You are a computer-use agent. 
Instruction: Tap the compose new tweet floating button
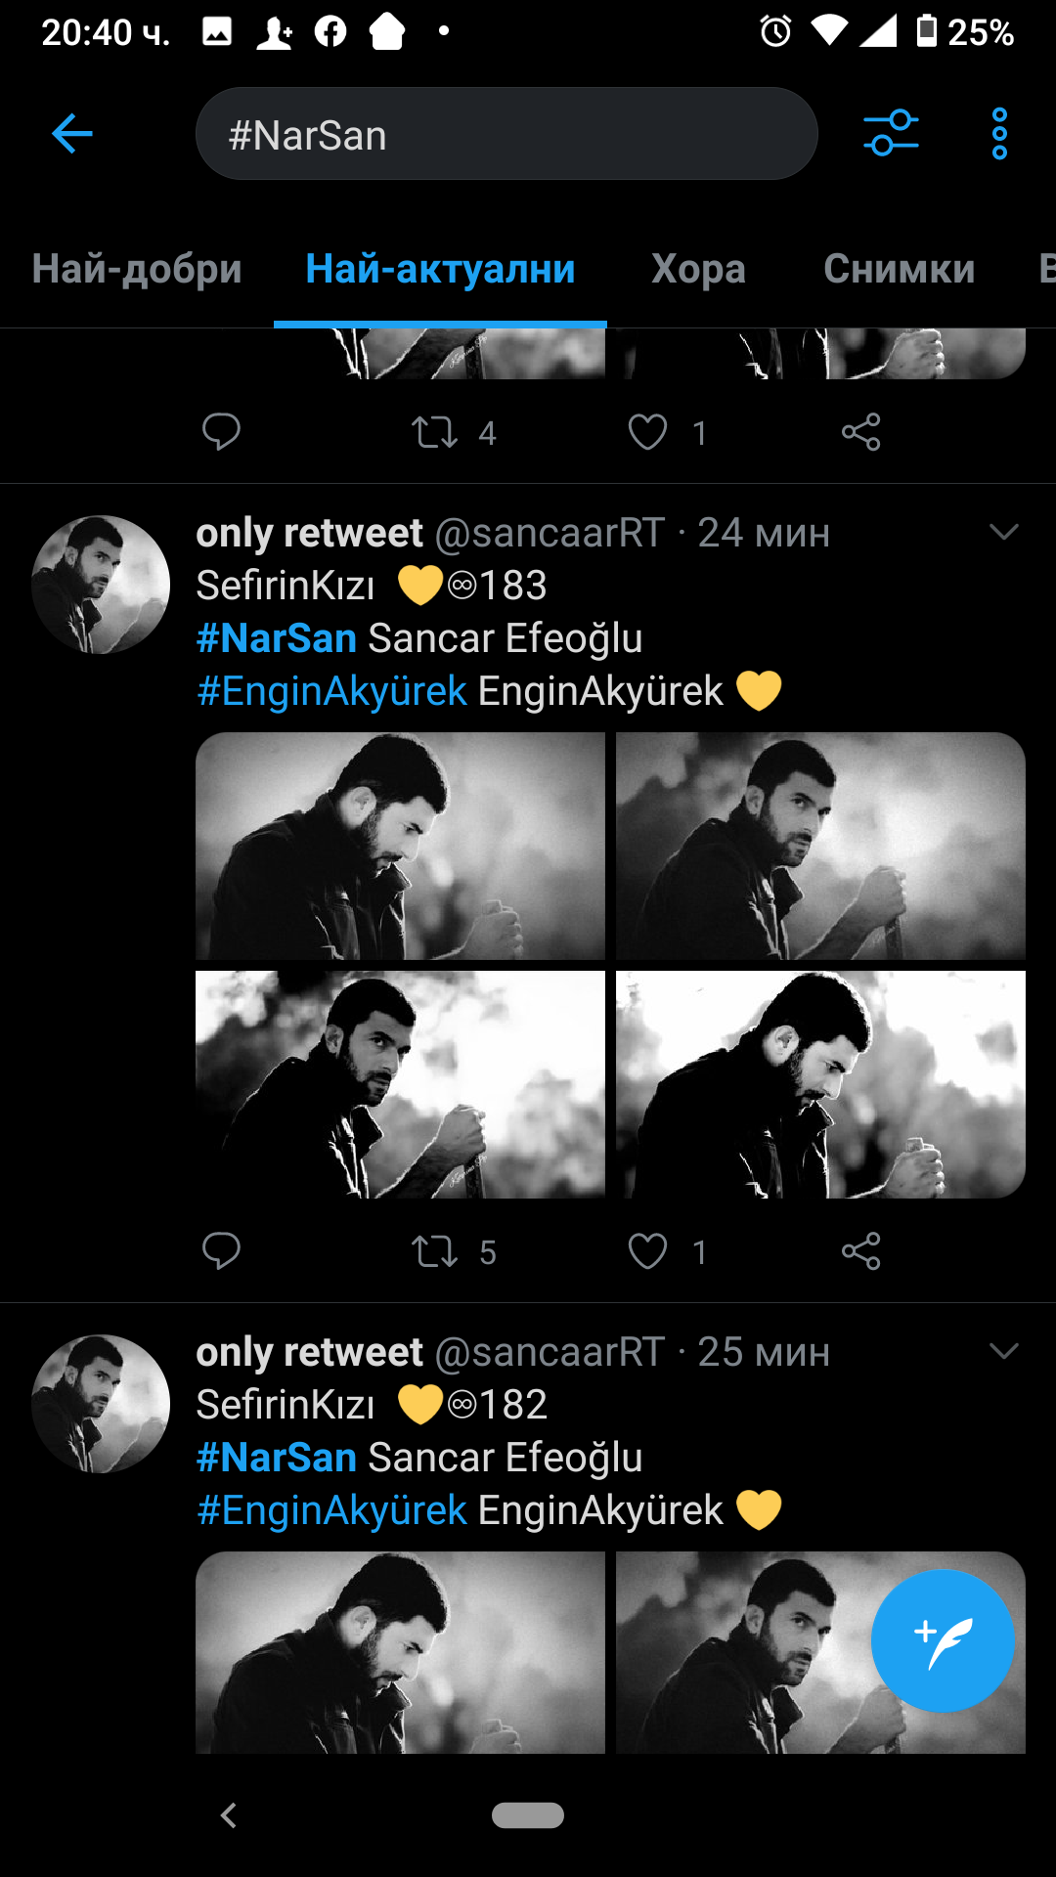click(942, 1640)
